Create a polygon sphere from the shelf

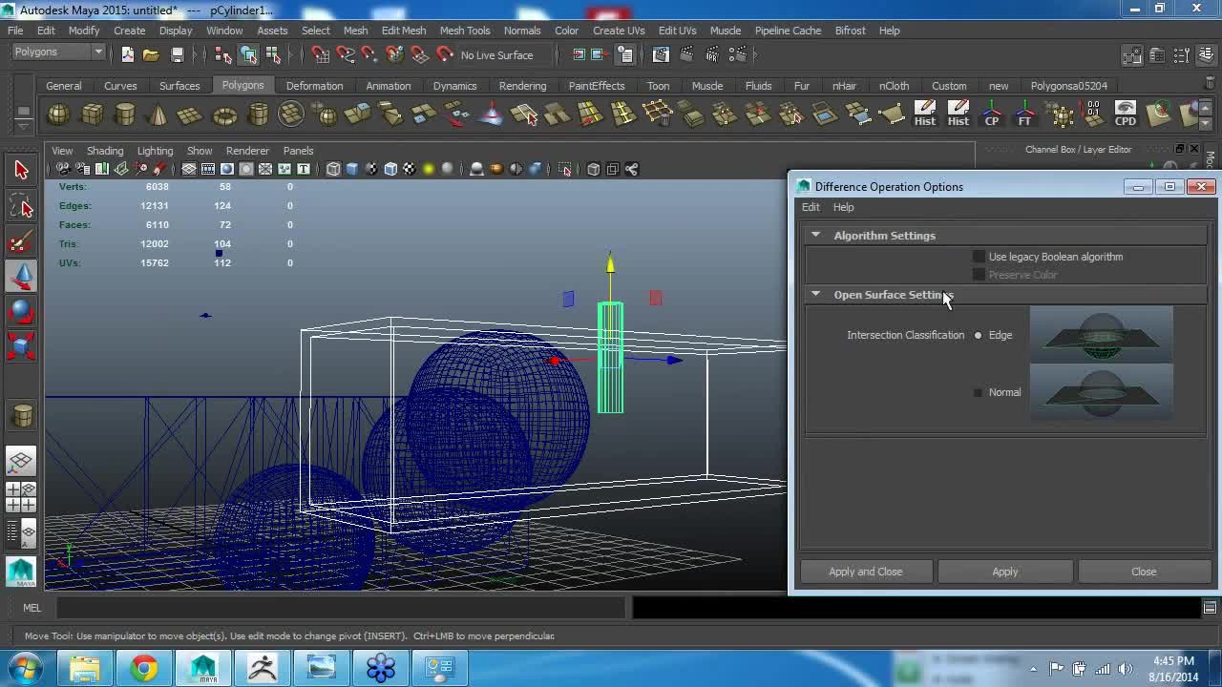(x=58, y=115)
